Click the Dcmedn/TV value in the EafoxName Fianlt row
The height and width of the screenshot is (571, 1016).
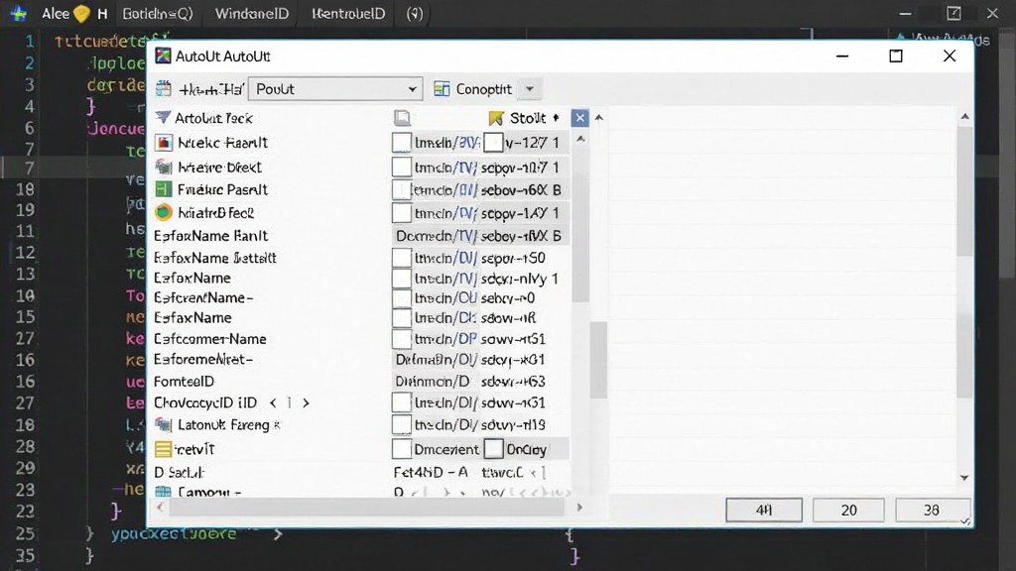437,236
